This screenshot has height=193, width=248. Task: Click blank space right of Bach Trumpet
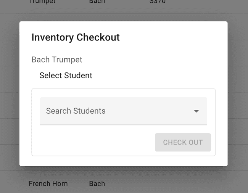click(x=153, y=60)
